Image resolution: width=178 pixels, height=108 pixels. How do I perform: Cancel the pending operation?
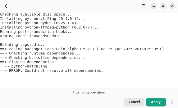point(134,102)
